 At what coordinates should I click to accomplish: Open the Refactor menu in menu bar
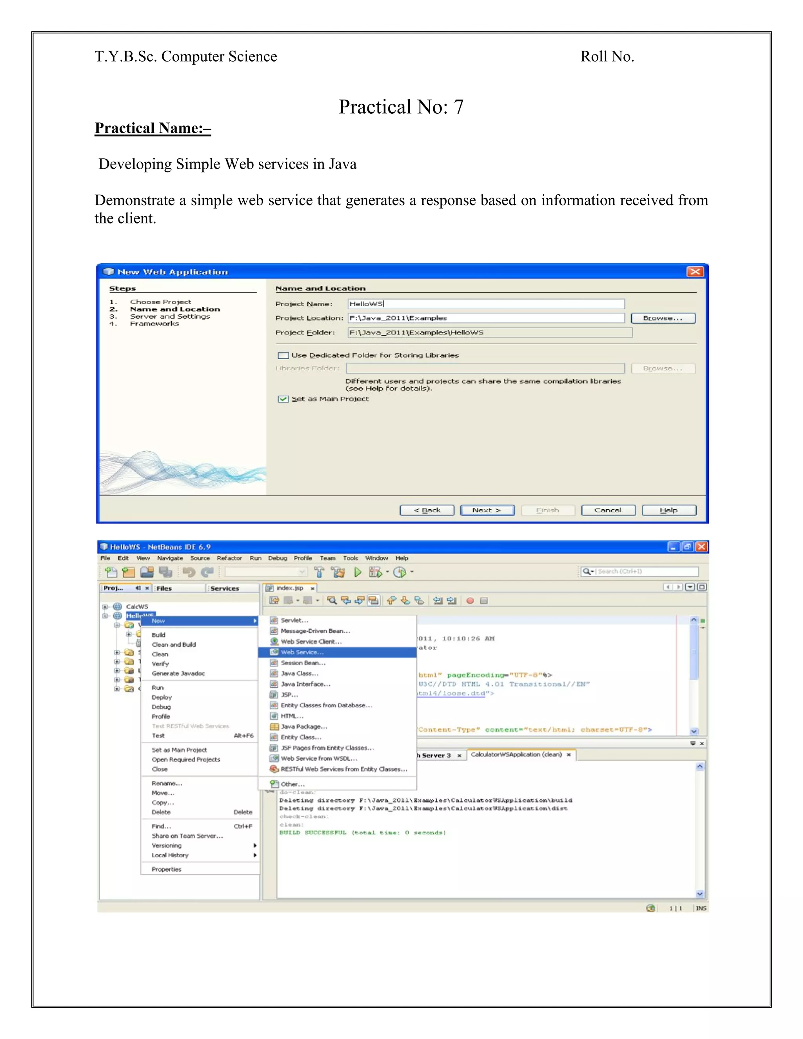point(229,558)
